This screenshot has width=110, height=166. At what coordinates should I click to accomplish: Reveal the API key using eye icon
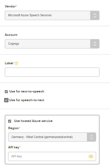click(91, 156)
